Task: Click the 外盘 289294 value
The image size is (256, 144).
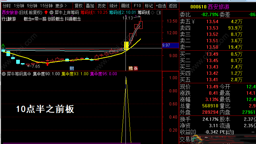Action: 210,112
